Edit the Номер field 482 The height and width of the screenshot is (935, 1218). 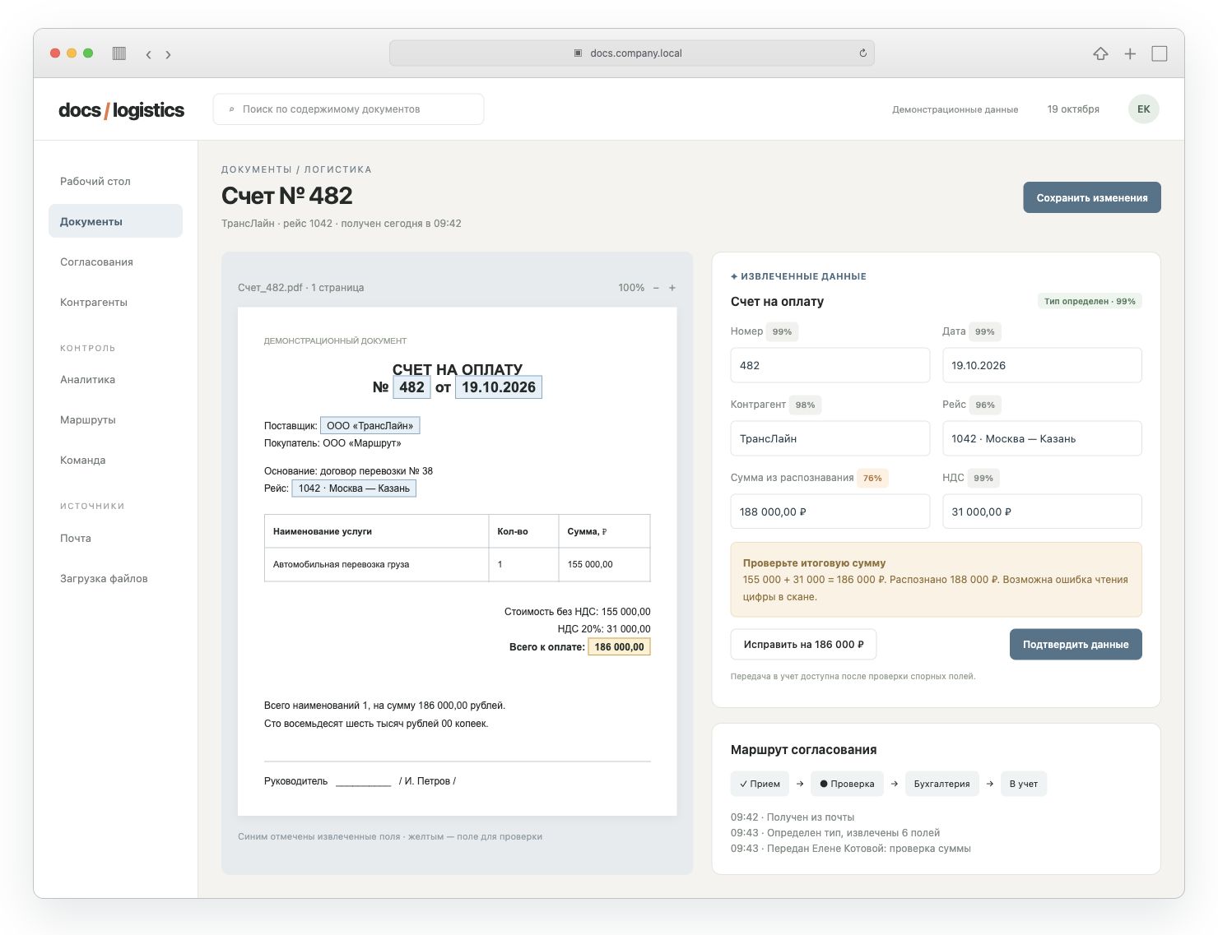pyautogui.click(x=830, y=365)
